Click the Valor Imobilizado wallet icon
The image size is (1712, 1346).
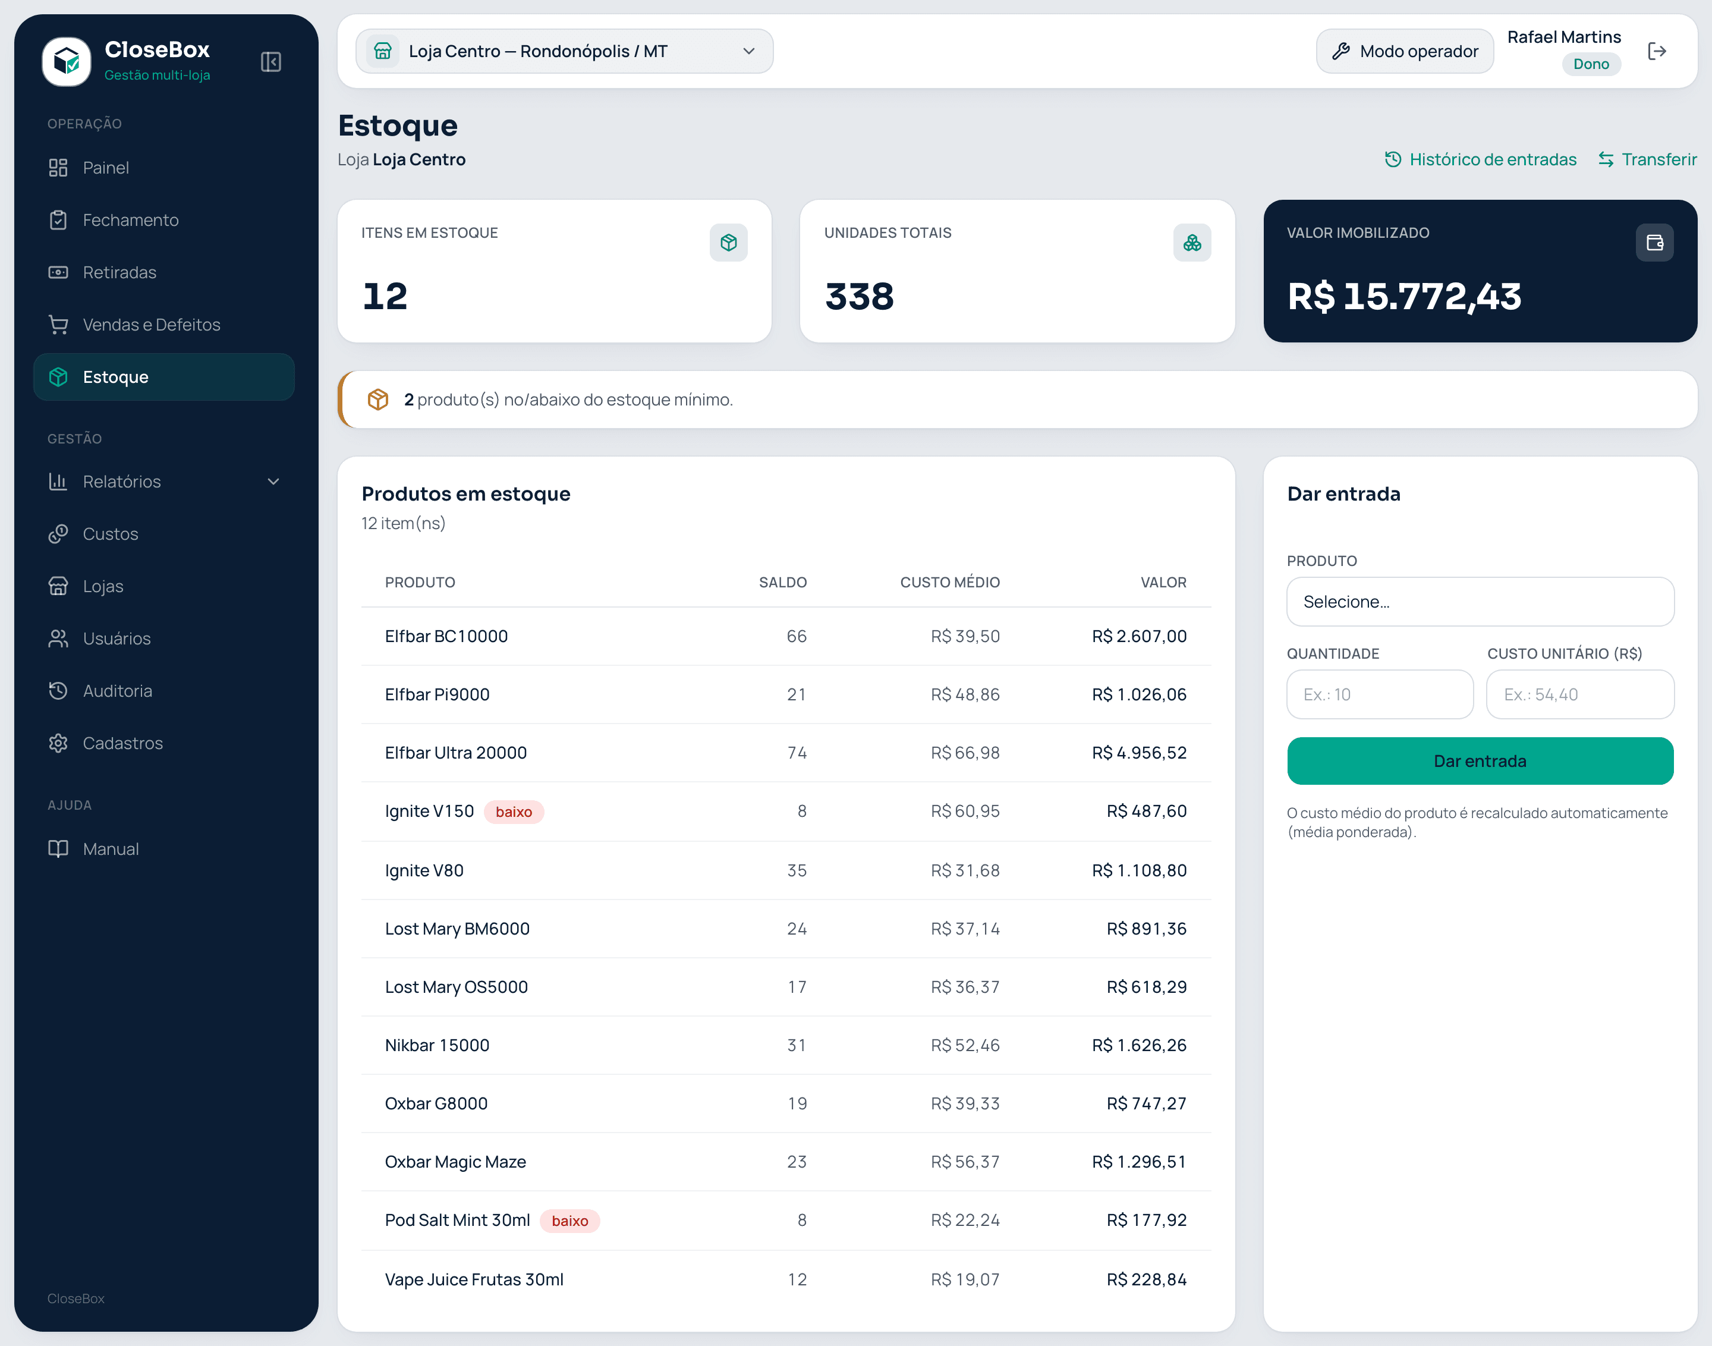(x=1654, y=242)
